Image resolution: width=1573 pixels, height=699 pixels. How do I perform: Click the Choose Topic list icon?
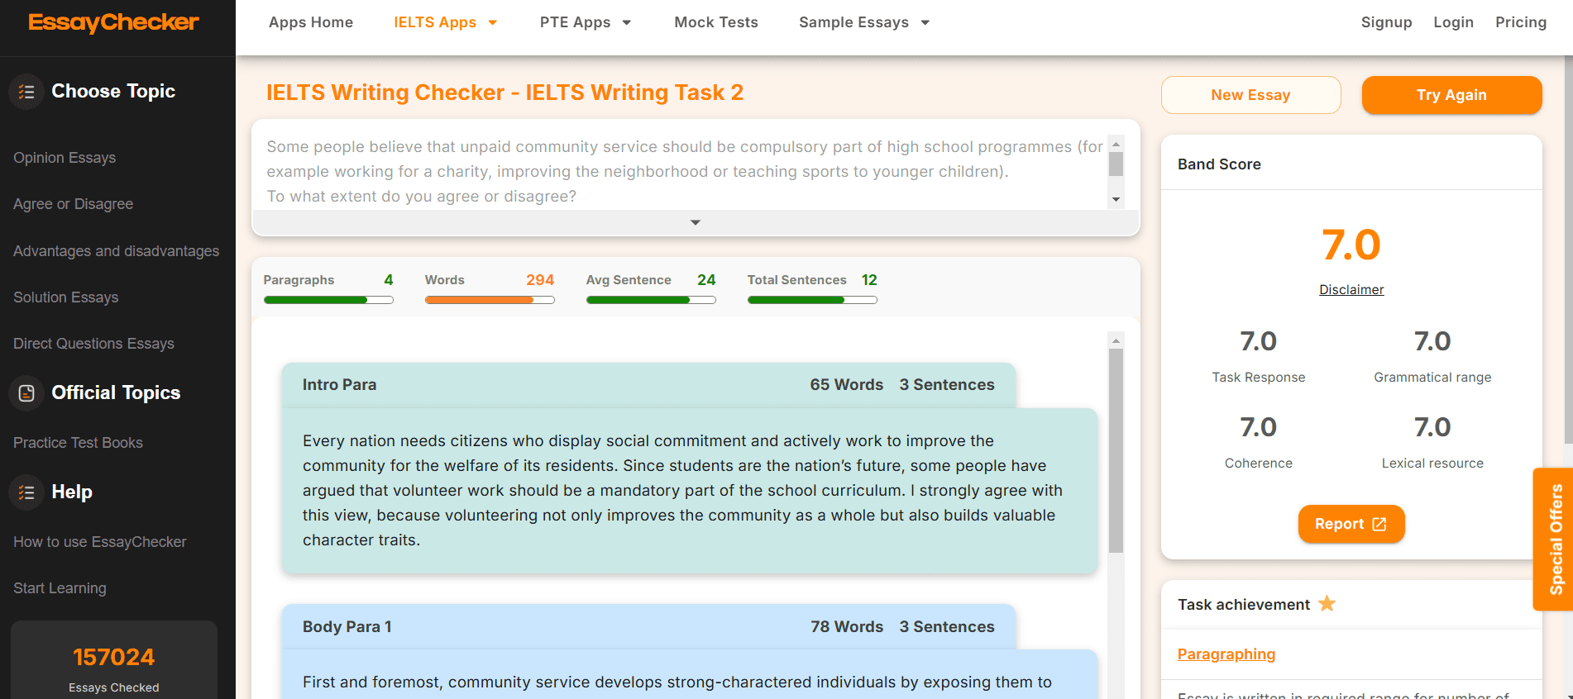[26, 92]
